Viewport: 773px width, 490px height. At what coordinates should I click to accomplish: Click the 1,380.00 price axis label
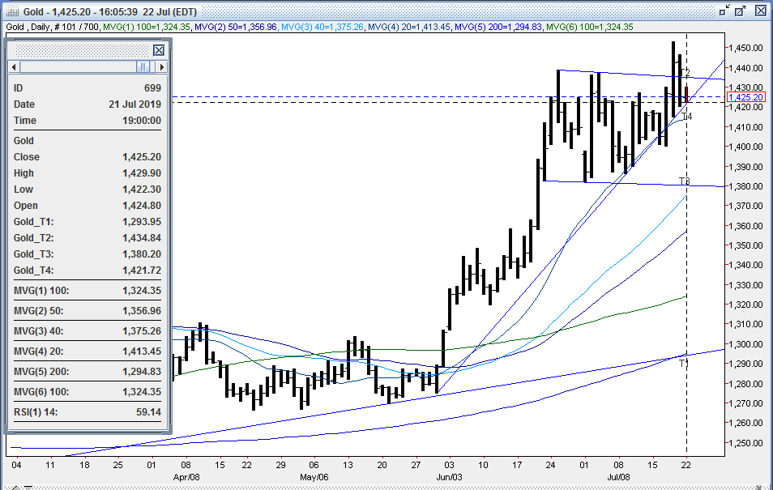tap(746, 186)
